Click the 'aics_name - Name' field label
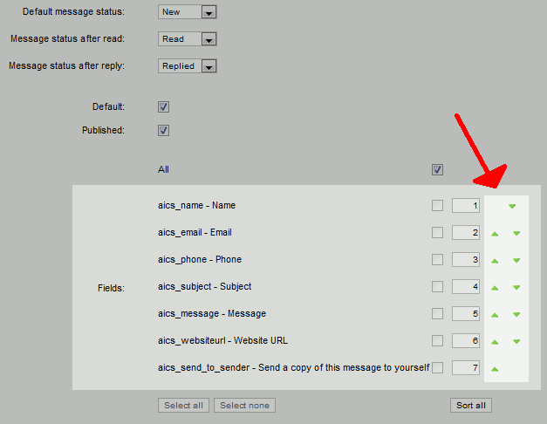Image resolution: width=547 pixels, height=424 pixels. click(197, 206)
